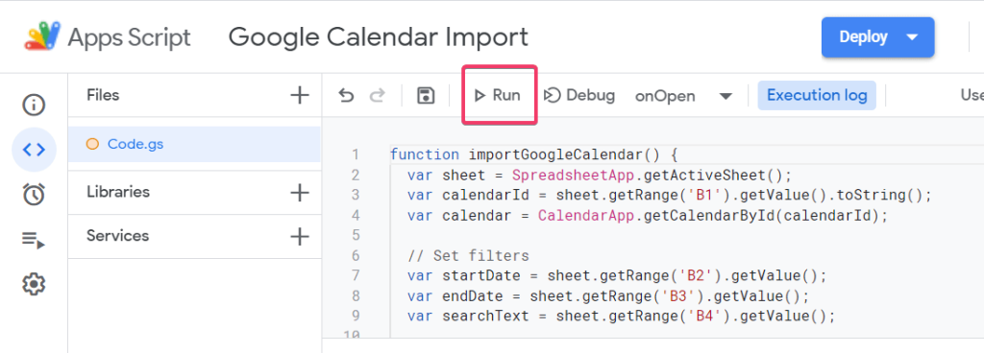Open the Executions list icon
This screenshot has height=353, width=984.
point(34,239)
